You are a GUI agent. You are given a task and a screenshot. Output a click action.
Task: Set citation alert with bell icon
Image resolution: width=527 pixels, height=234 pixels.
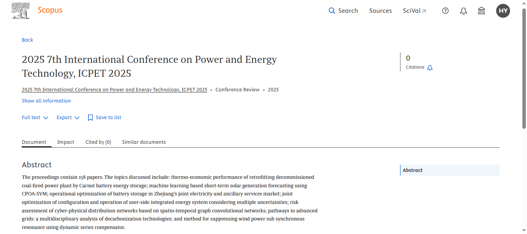click(430, 67)
